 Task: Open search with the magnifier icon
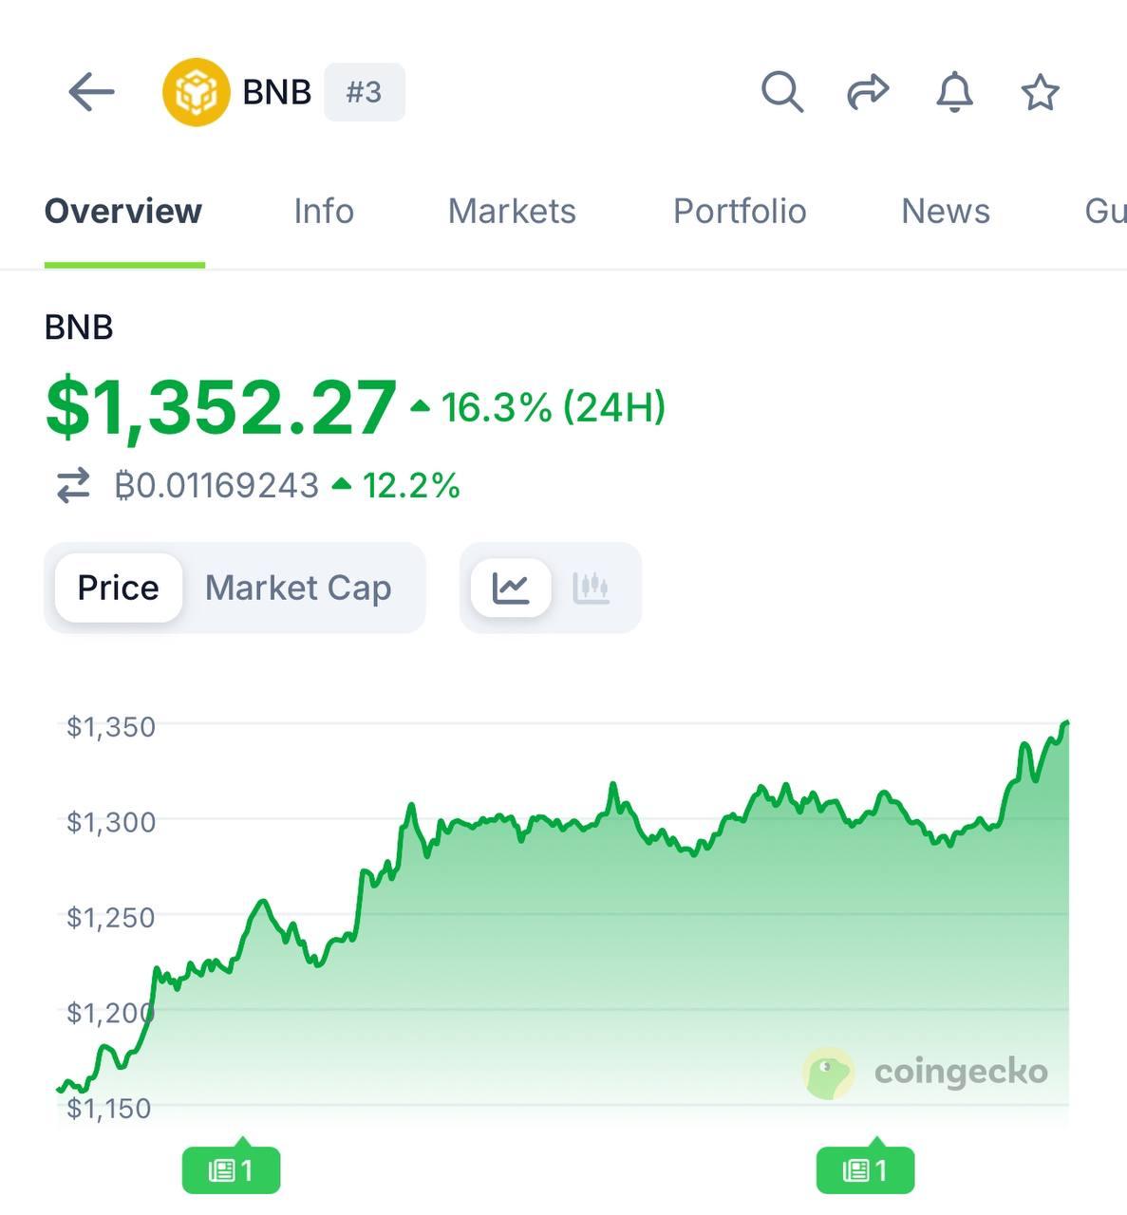pyautogui.click(x=782, y=92)
